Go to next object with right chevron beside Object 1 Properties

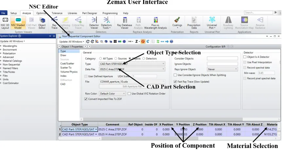[89, 47]
